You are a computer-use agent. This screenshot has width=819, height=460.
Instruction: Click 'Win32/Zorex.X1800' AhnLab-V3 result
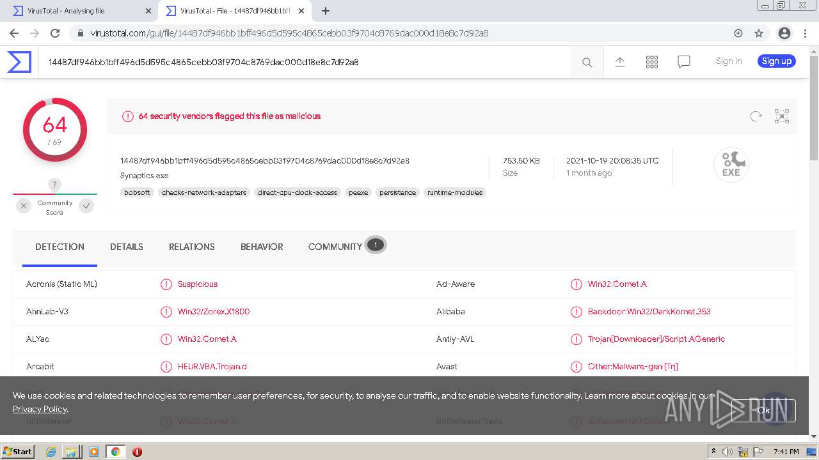[x=214, y=312]
